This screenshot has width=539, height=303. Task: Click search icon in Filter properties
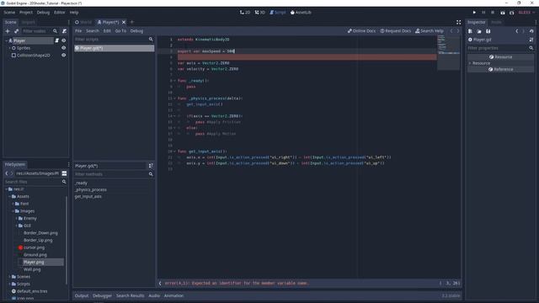point(531,48)
